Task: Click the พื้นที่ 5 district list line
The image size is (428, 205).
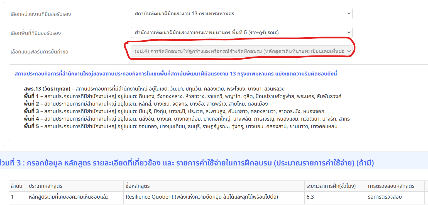Action: [181, 126]
